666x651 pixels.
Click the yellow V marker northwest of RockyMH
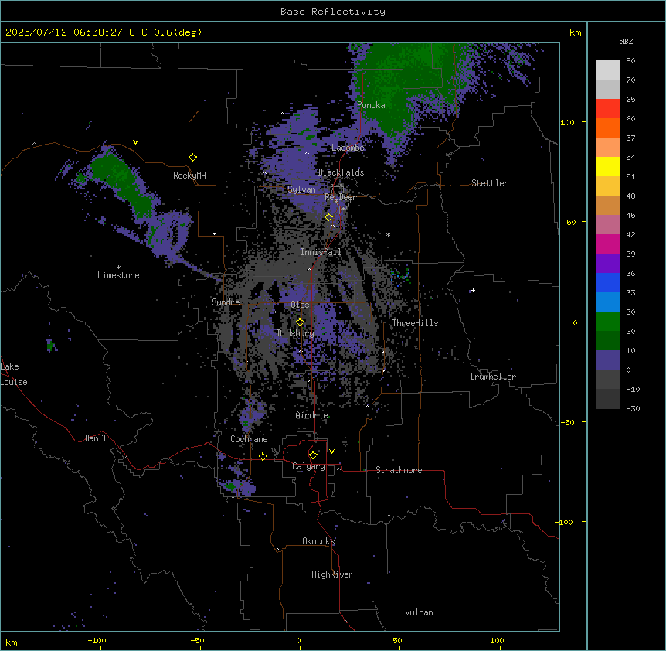[x=135, y=142]
